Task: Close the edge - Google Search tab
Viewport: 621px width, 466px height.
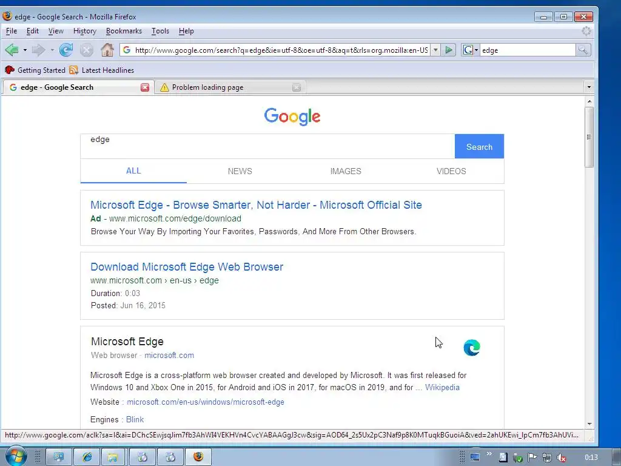Action: point(145,87)
